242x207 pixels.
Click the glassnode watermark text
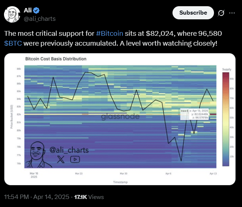[x=120, y=116]
